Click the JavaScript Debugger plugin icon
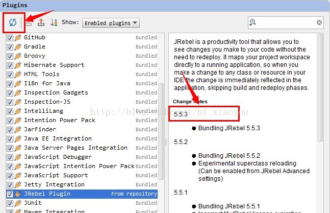 pyautogui.click(x=18, y=157)
